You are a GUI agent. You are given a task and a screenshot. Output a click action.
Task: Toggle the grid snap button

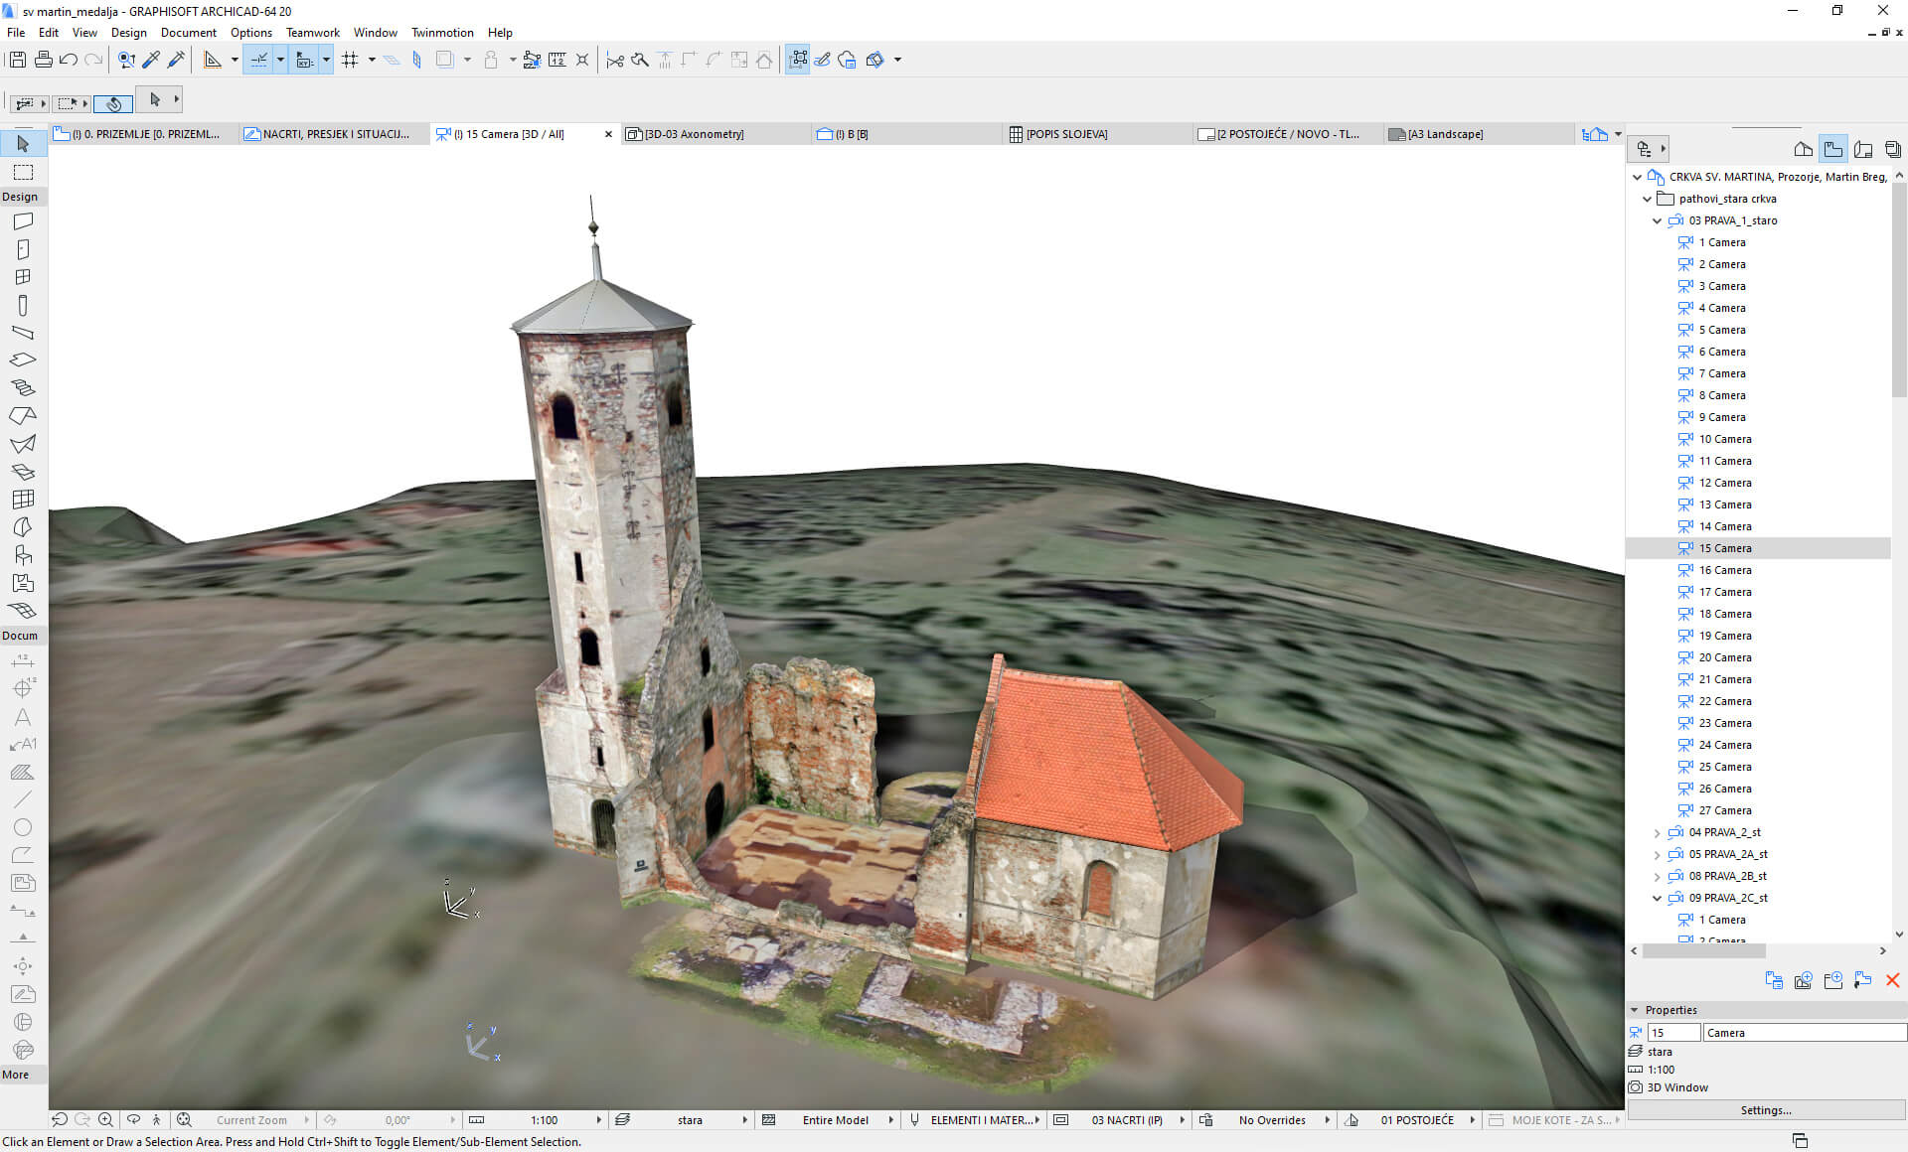[350, 60]
